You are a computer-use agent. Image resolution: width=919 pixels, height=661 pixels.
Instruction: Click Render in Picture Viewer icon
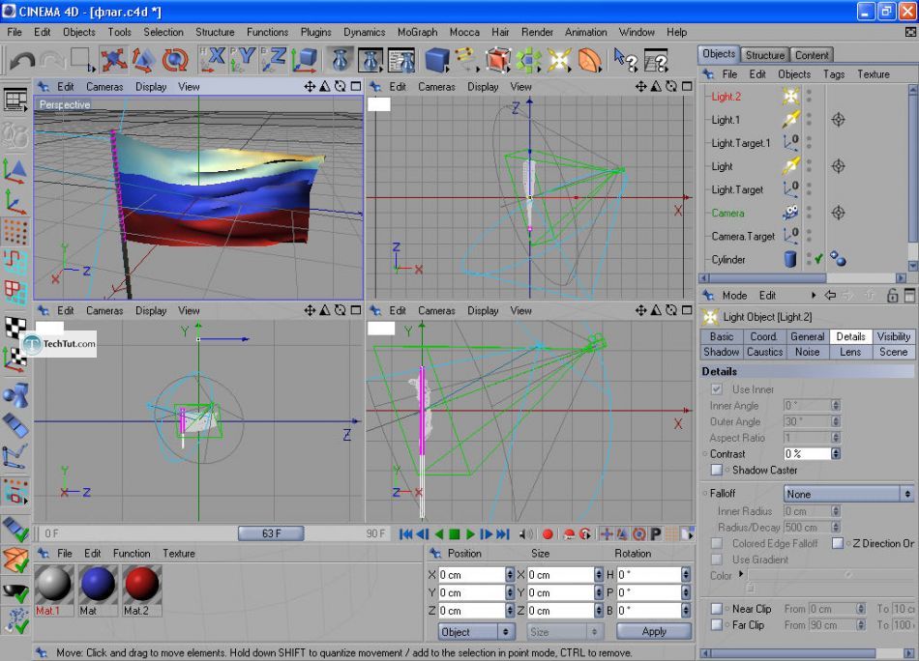pos(371,60)
